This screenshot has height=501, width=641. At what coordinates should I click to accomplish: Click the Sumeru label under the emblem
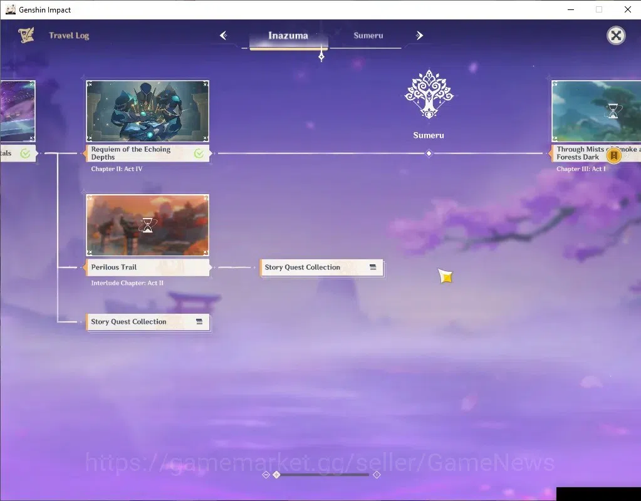(429, 135)
